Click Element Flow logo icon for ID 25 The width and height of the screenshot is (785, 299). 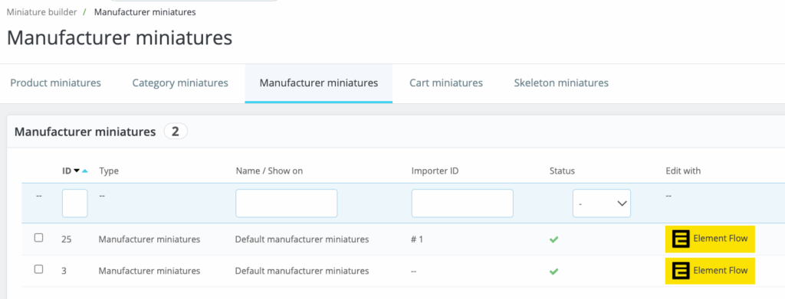click(681, 239)
